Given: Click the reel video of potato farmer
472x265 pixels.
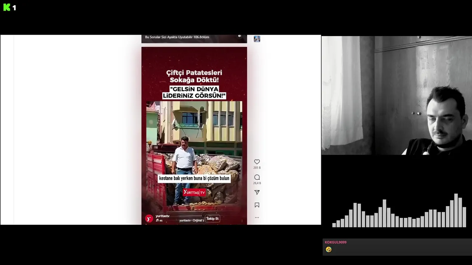Looking at the screenshot, I should 194,135.
